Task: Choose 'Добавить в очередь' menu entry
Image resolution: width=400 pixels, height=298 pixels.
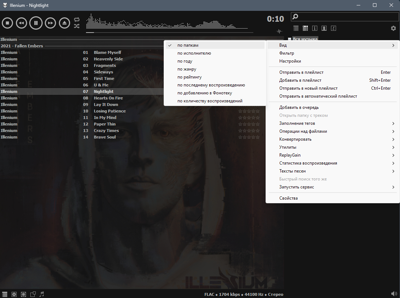Action: point(333,107)
